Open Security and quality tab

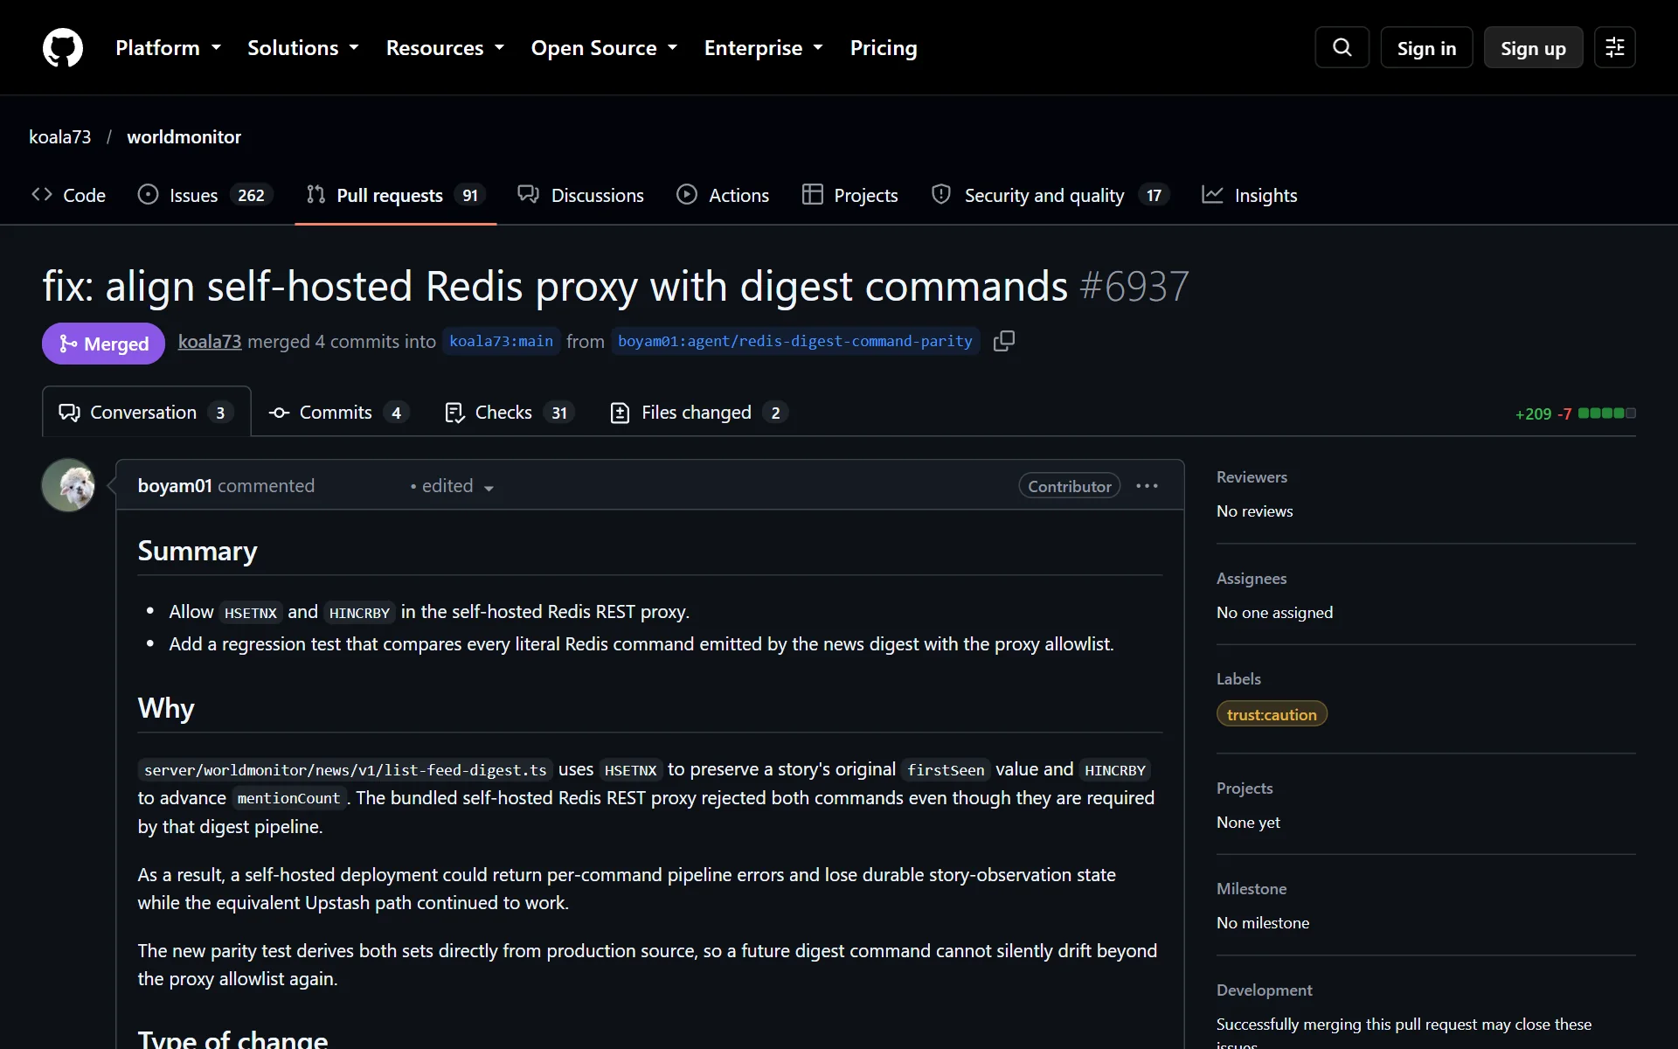coord(1050,195)
